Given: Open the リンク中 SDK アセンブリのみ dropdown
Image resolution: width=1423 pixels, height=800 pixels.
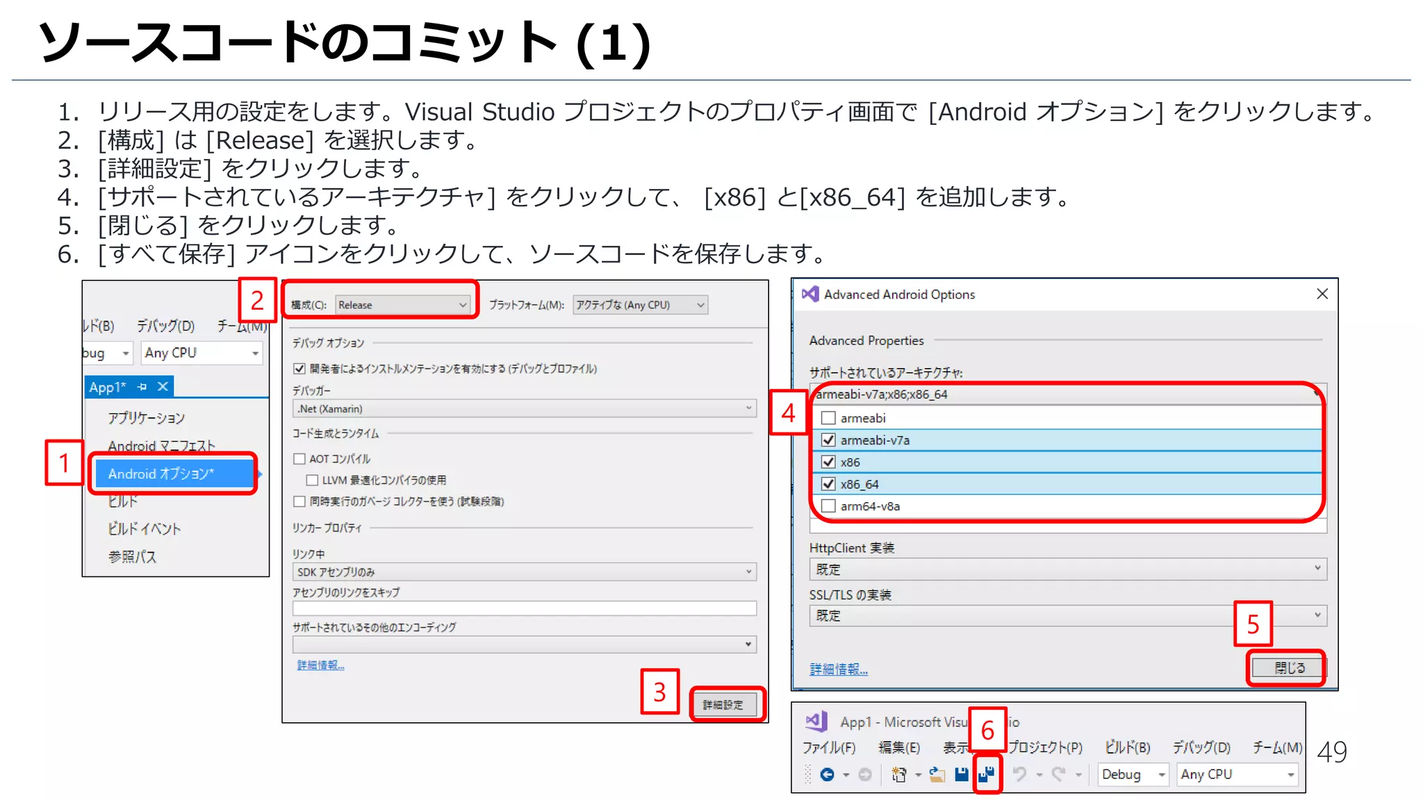Looking at the screenshot, I should pos(525,572).
